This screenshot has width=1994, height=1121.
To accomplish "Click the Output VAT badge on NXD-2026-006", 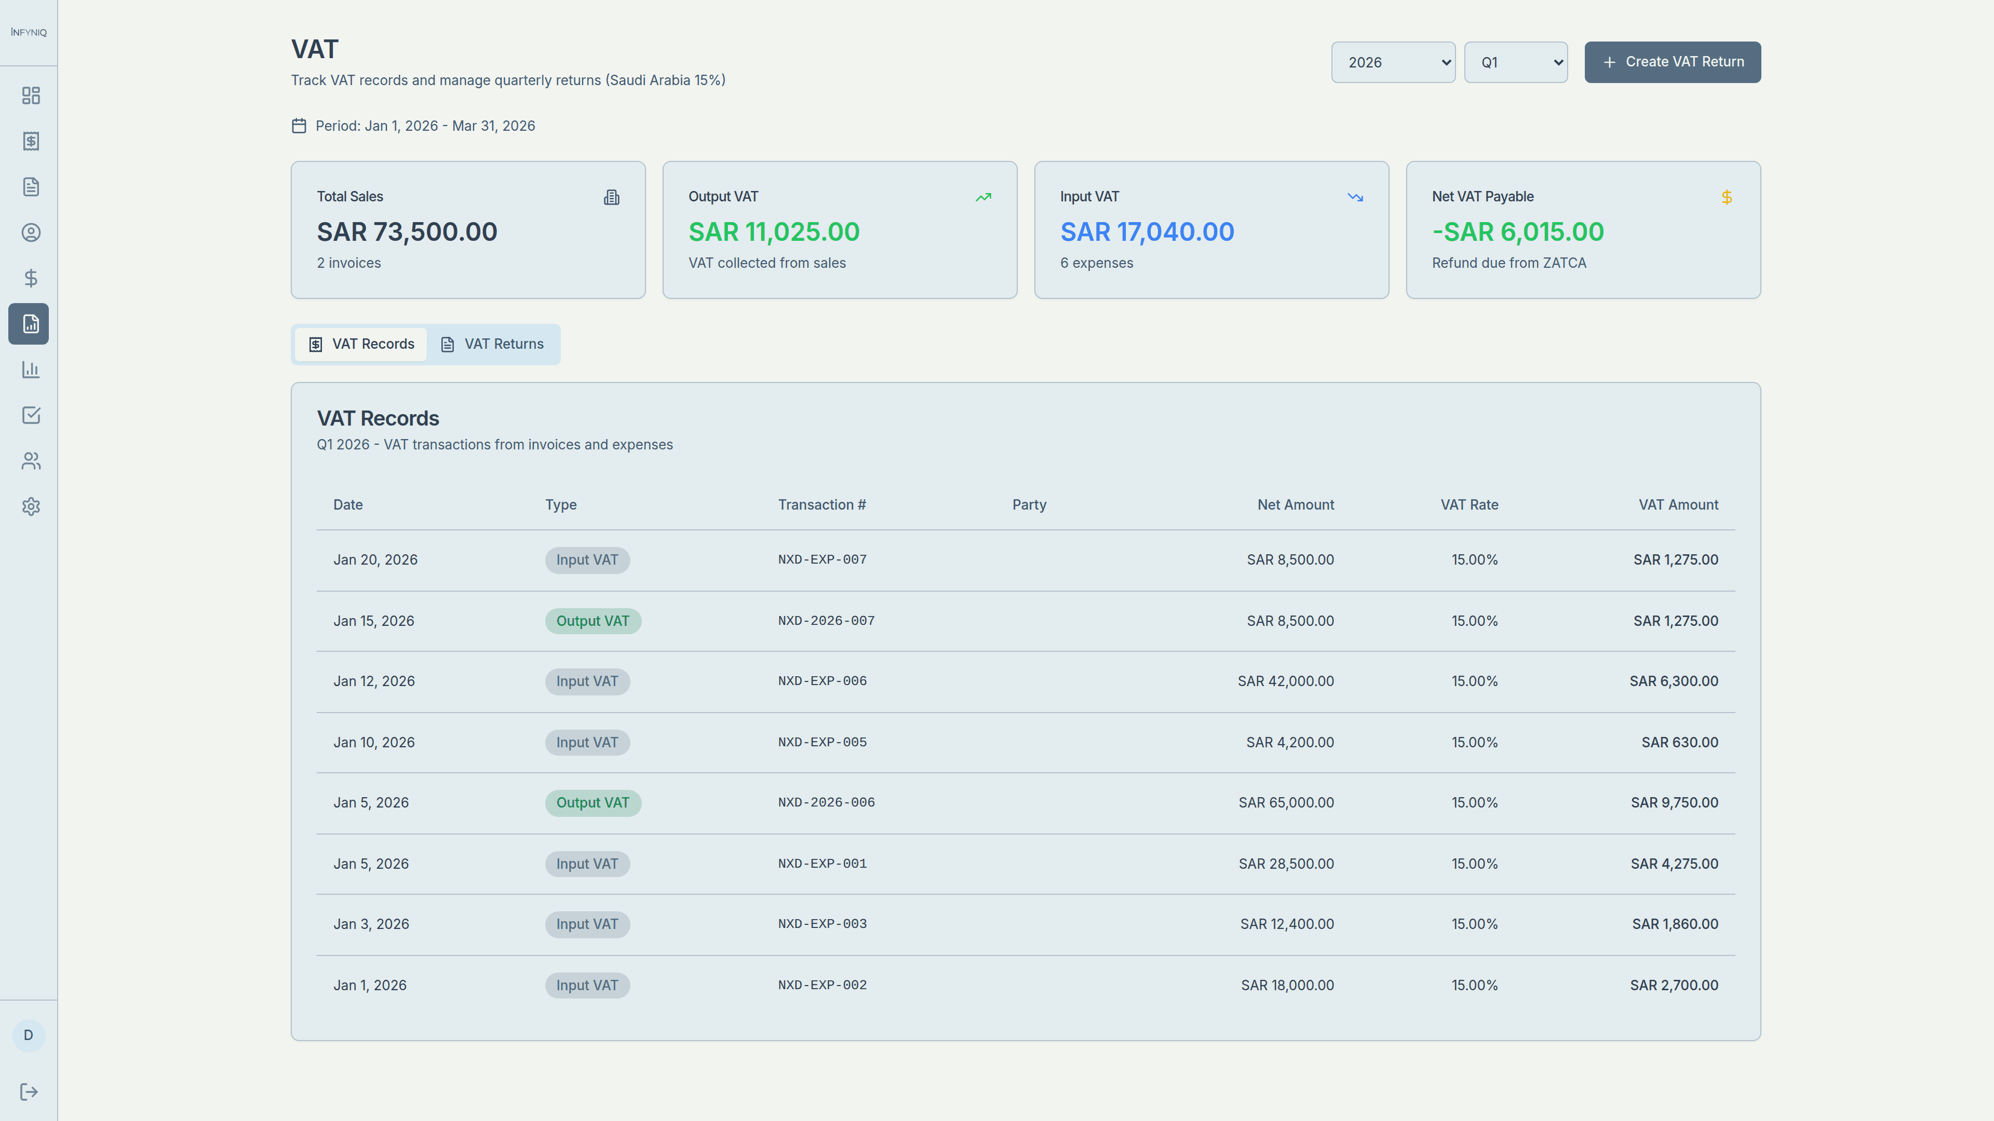I will pyautogui.click(x=592, y=802).
